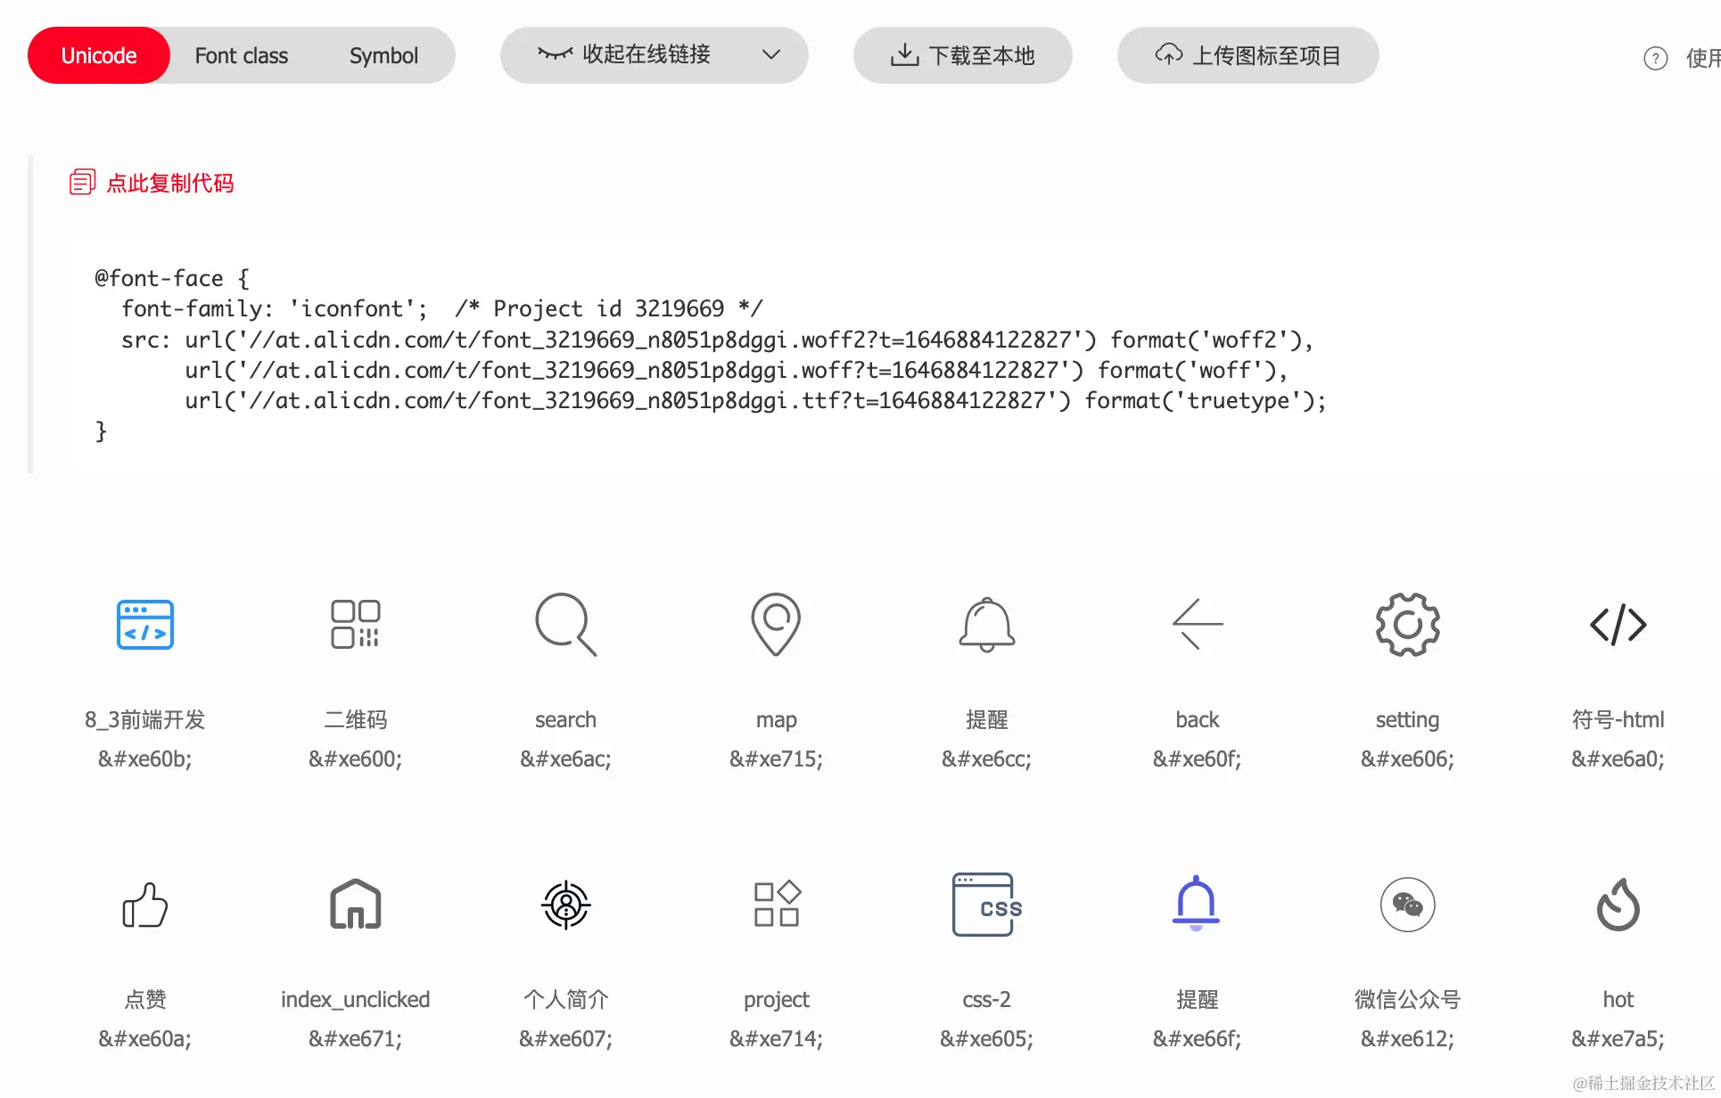Click the hot flame icon
The image size is (1721, 1098).
(x=1618, y=905)
